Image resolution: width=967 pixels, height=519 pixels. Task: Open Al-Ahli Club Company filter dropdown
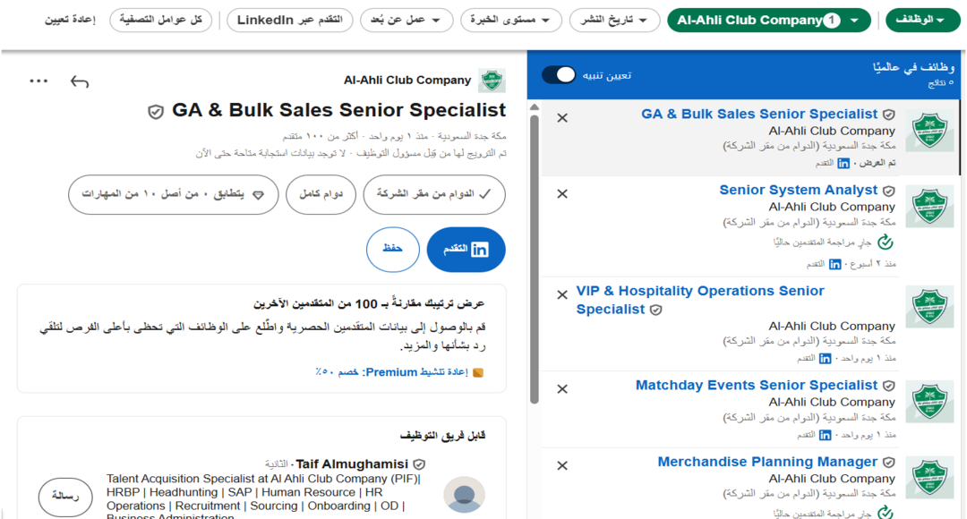768,20
